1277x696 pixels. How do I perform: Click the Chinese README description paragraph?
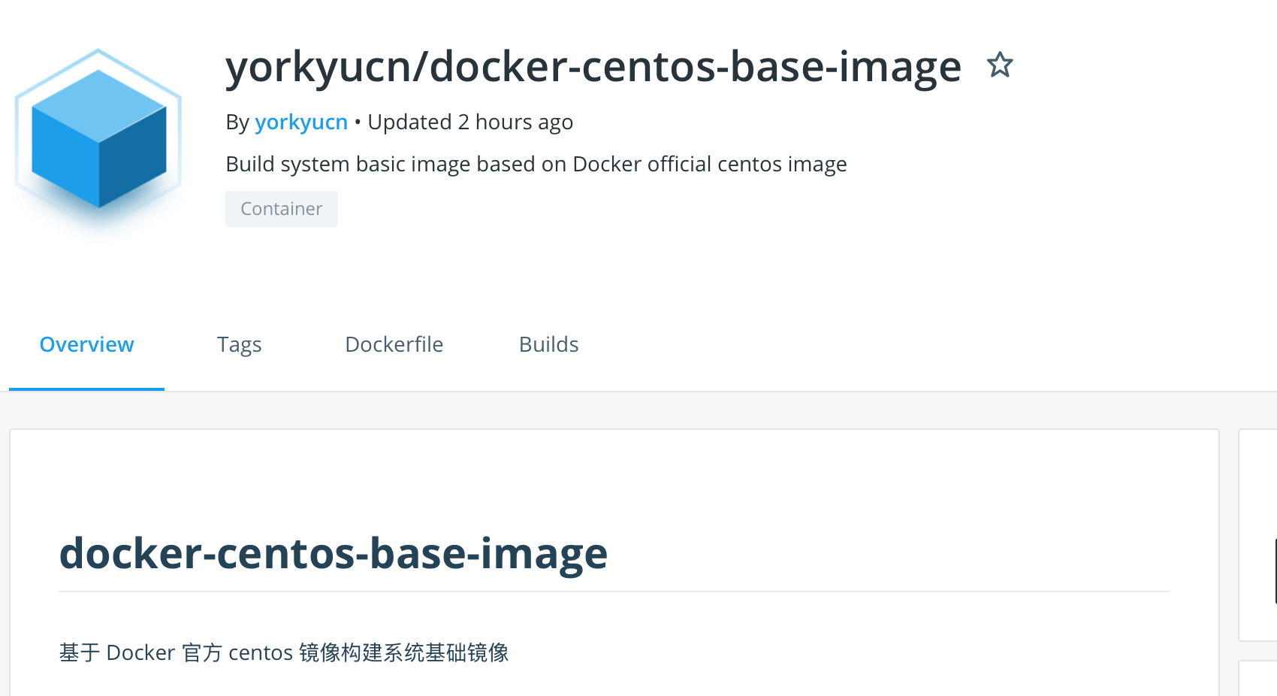click(x=284, y=652)
